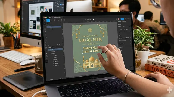Select the arrow Move tool in left sidebar

pyautogui.click(x=45, y=24)
